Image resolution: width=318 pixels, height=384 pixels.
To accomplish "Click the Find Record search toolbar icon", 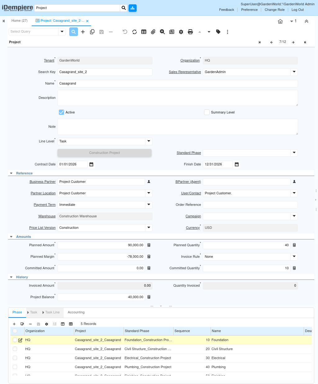I will click(74, 32).
